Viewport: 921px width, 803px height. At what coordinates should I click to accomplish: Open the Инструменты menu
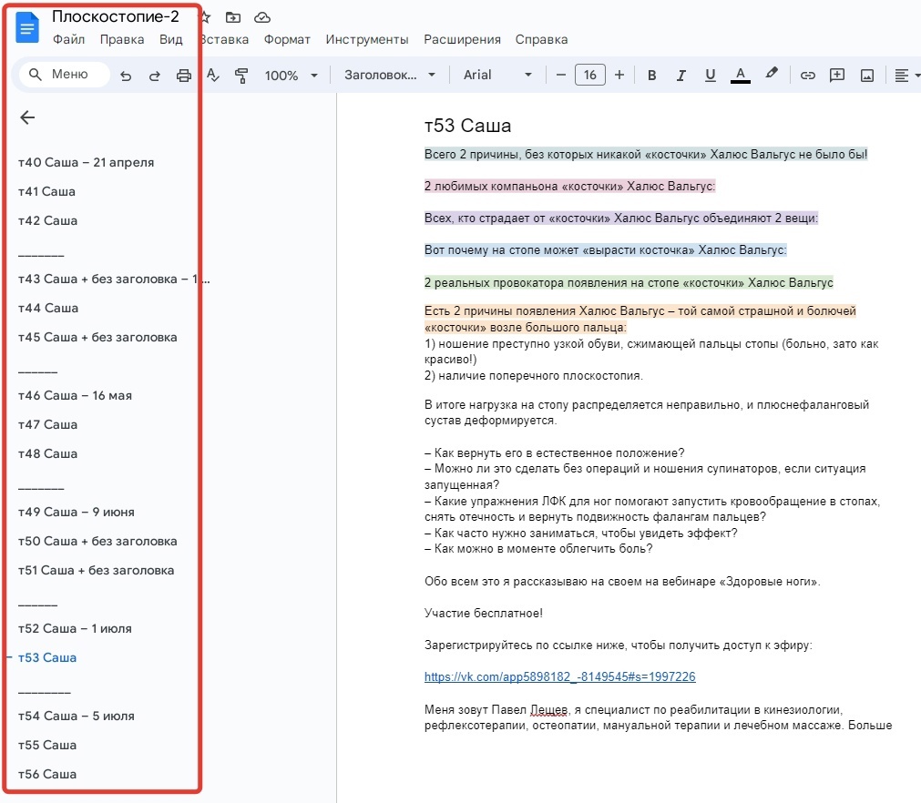click(x=367, y=39)
